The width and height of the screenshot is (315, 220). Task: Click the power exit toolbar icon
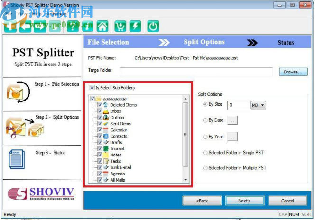[153, 26]
